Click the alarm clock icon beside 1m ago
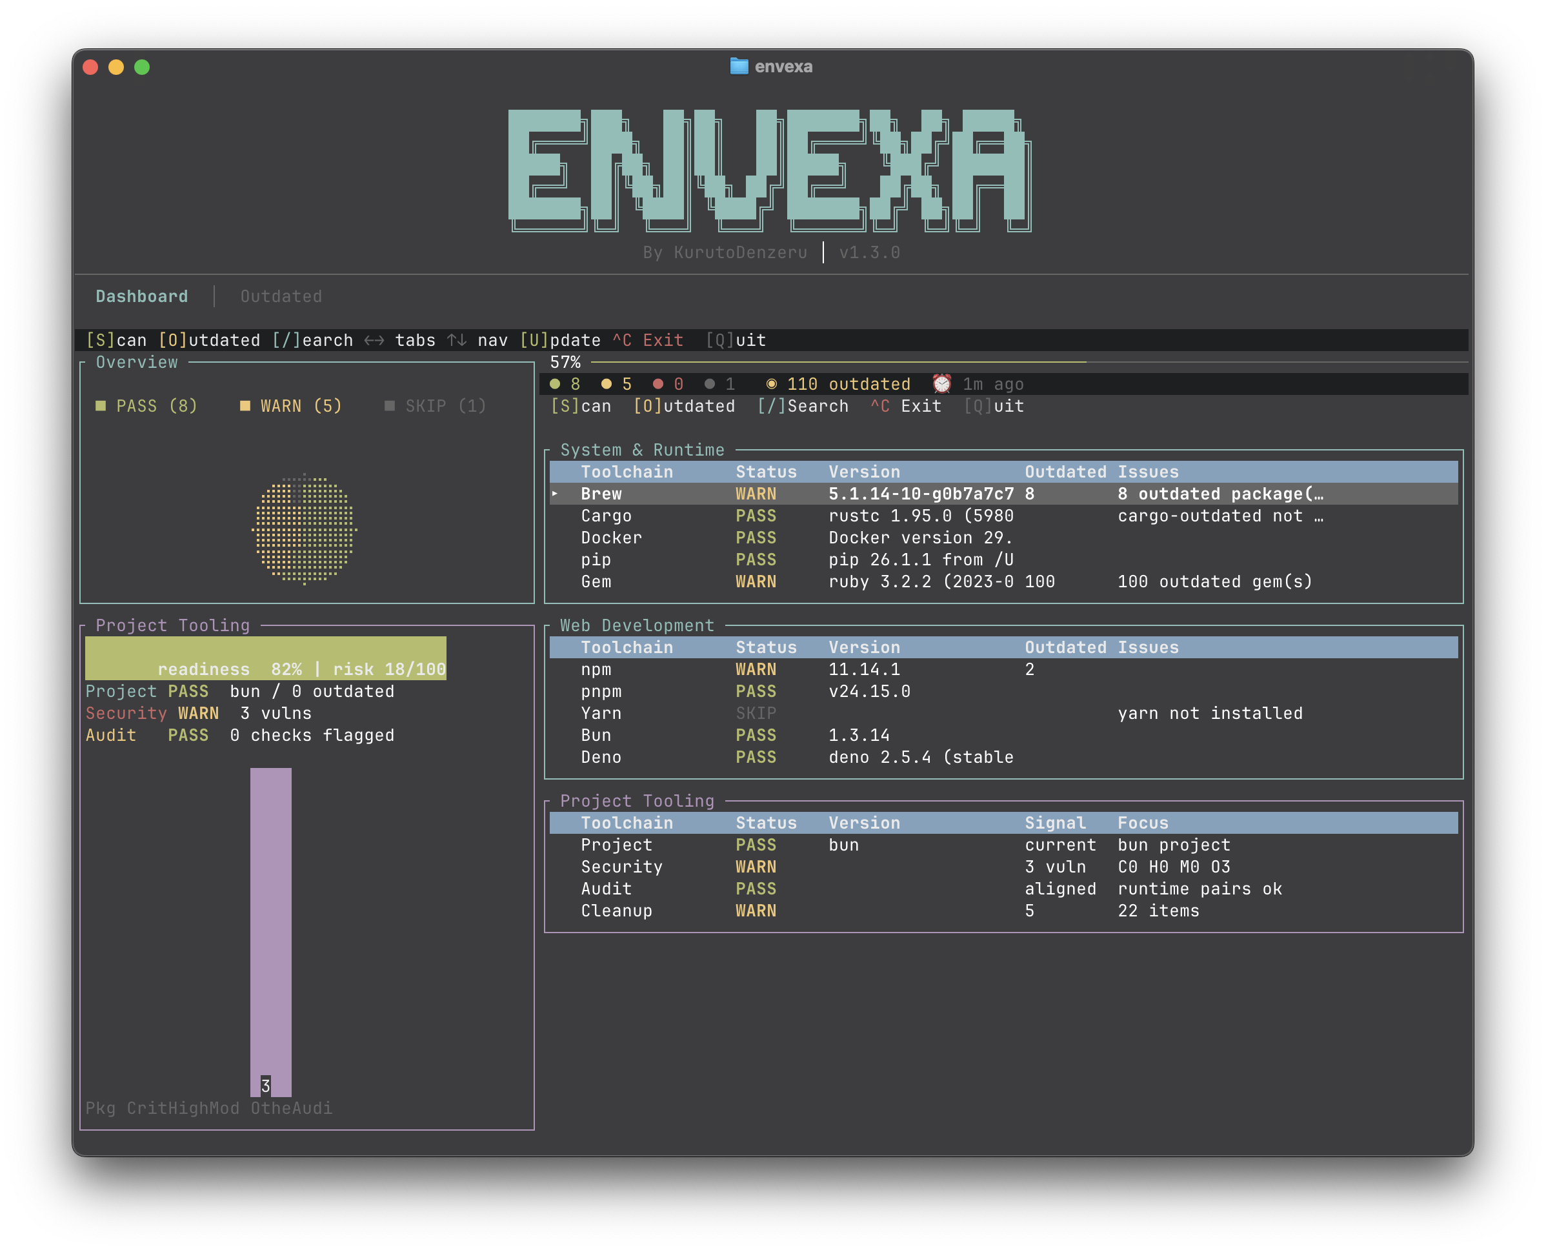This screenshot has height=1252, width=1546. pyautogui.click(x=942, y=384)
